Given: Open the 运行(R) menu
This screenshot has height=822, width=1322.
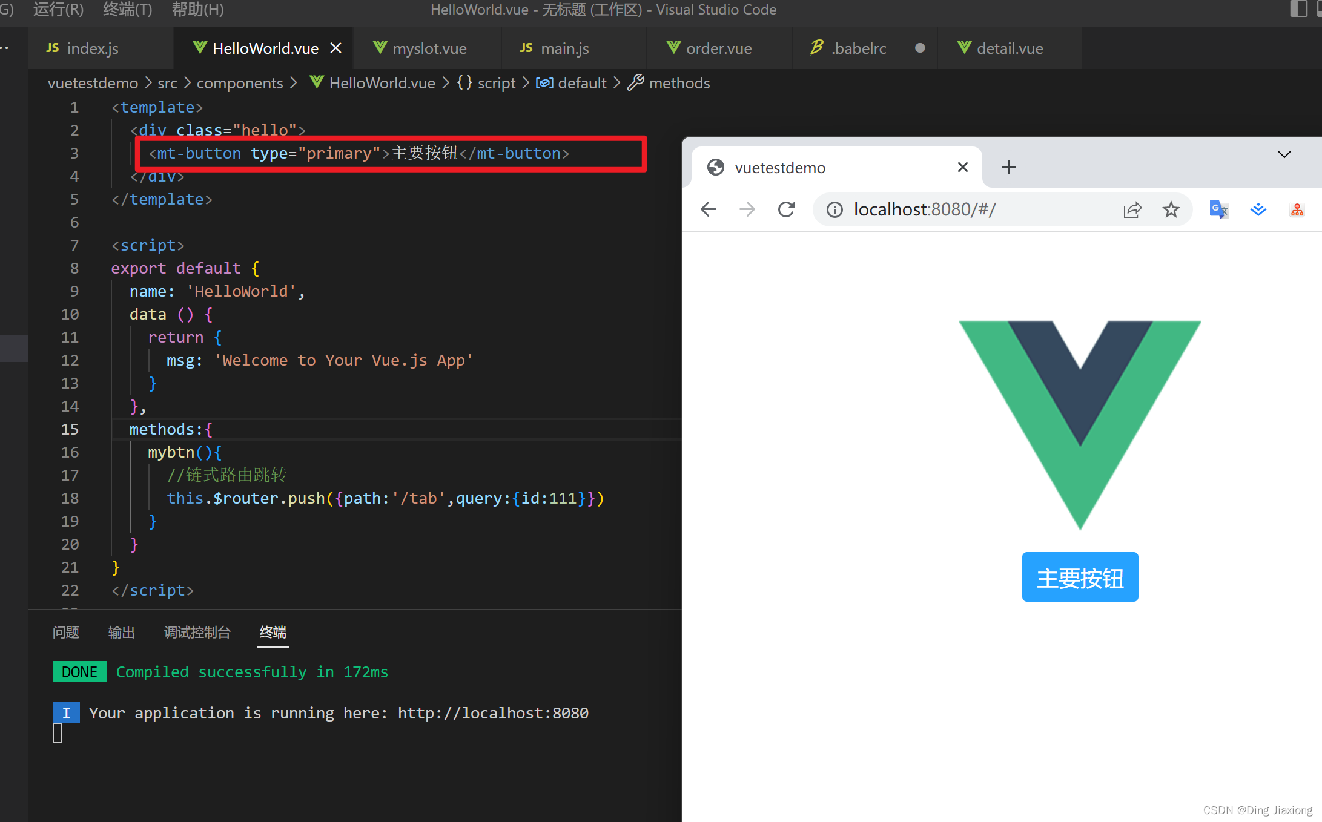Looking at the screenshot, I should coord(58,10).
